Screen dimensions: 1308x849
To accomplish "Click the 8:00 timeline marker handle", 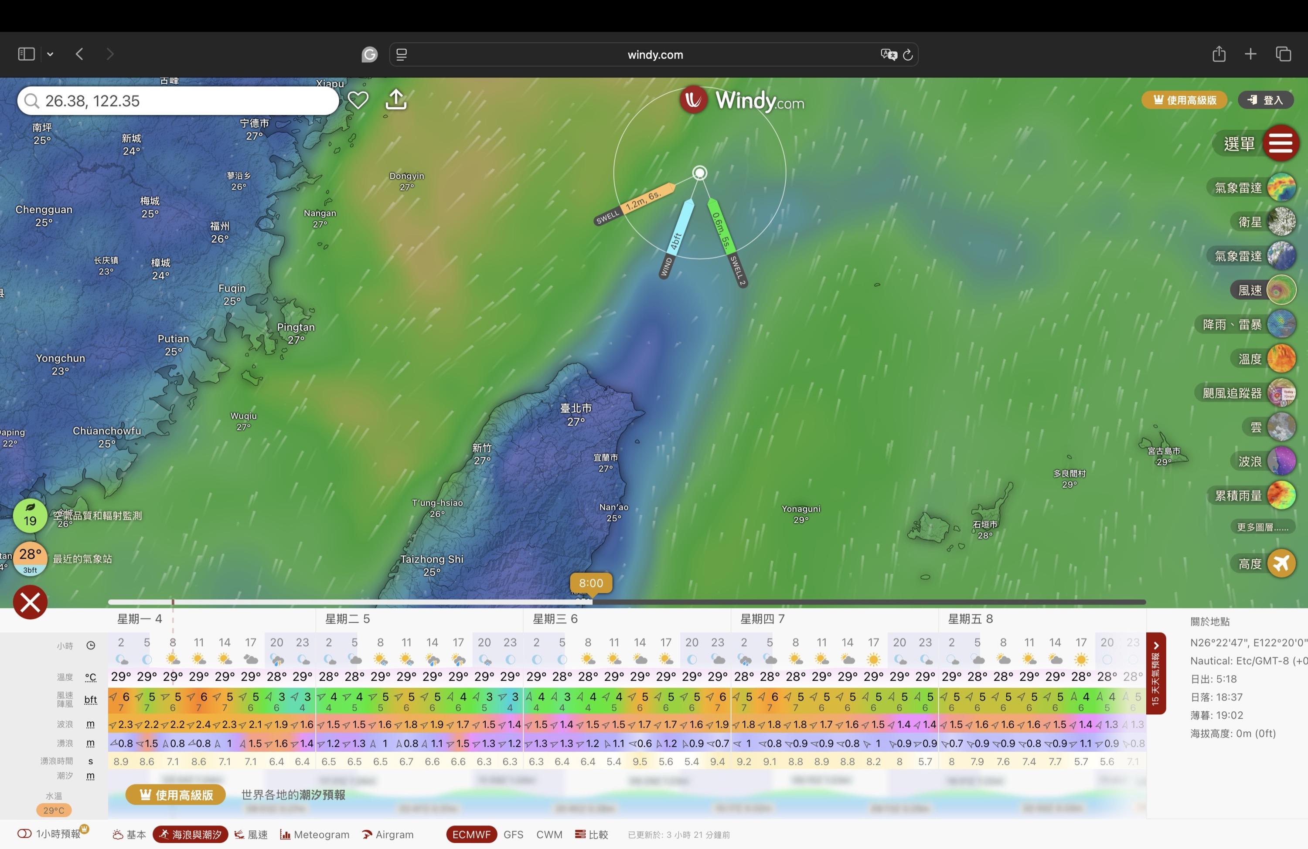I will (x=591, y=584).
